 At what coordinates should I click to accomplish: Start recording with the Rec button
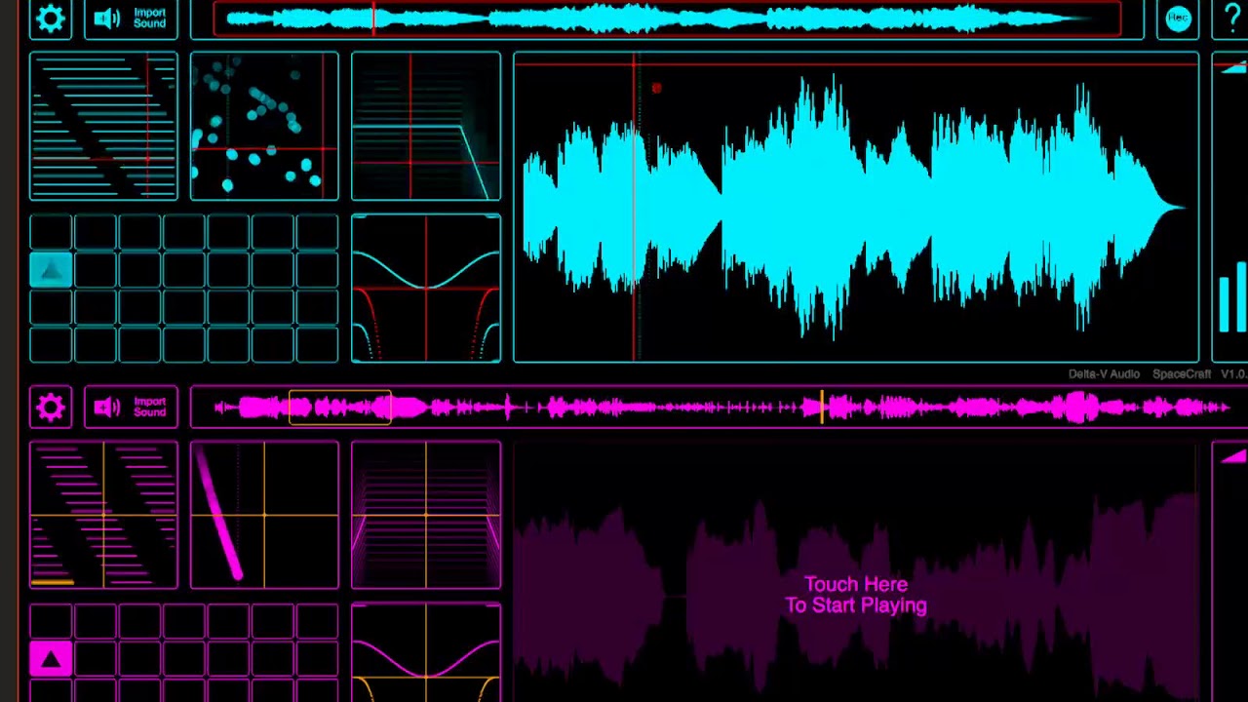[1178, 18]
